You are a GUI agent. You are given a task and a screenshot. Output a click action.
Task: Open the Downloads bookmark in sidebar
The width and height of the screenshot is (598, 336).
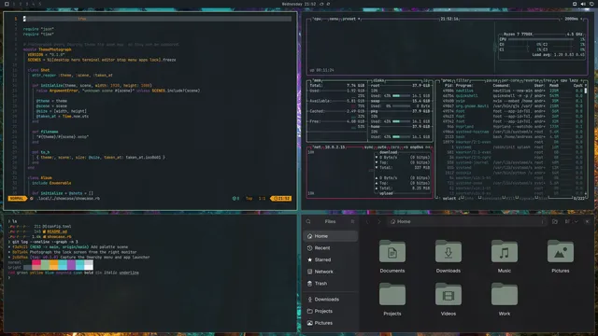click(x=330, y=300)
